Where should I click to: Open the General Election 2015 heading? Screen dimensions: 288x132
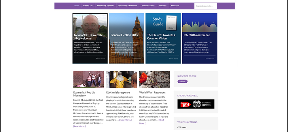tap(124, 35)
